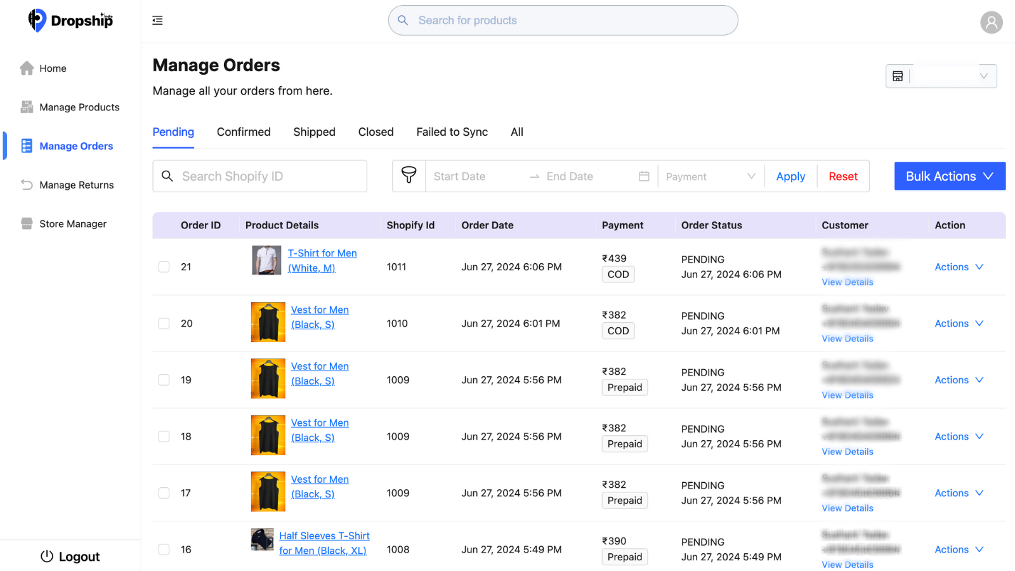Image resolution: width=1015 pixels, height=571 pixels.
Task: Open the date range calendar icon
Action: [644, 176]
